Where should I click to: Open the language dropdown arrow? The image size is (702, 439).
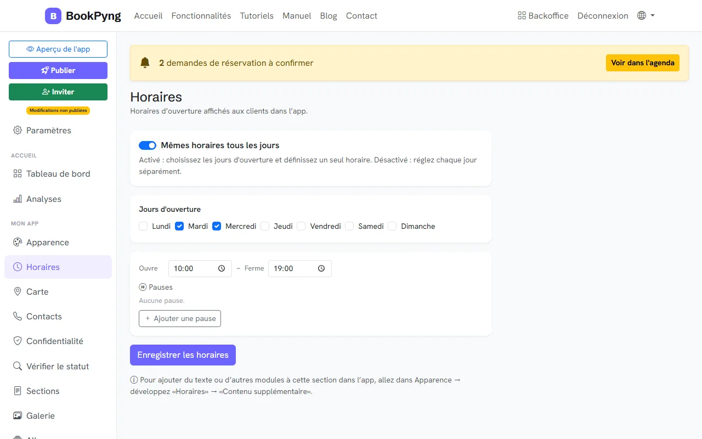tap(653, 16)
